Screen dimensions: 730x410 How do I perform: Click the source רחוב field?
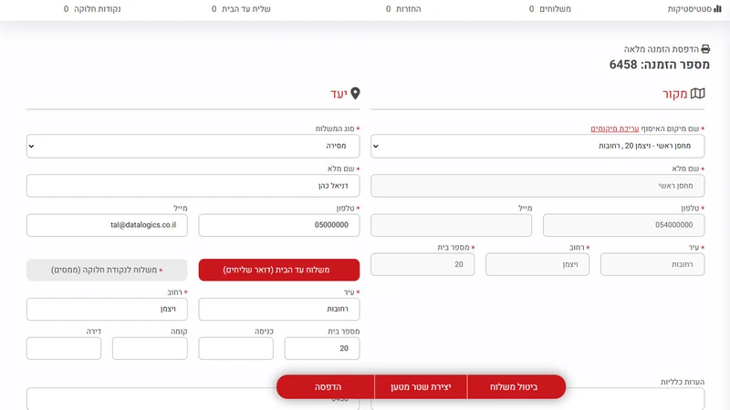(x=537, y=264)
